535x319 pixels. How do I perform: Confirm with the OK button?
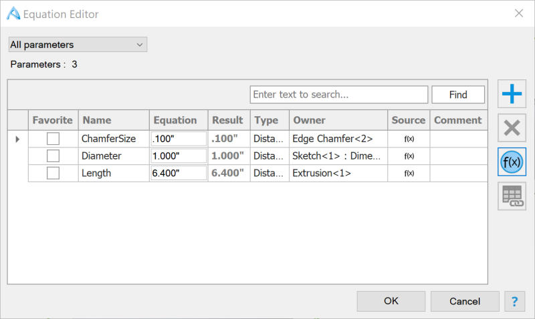(391, 302)
